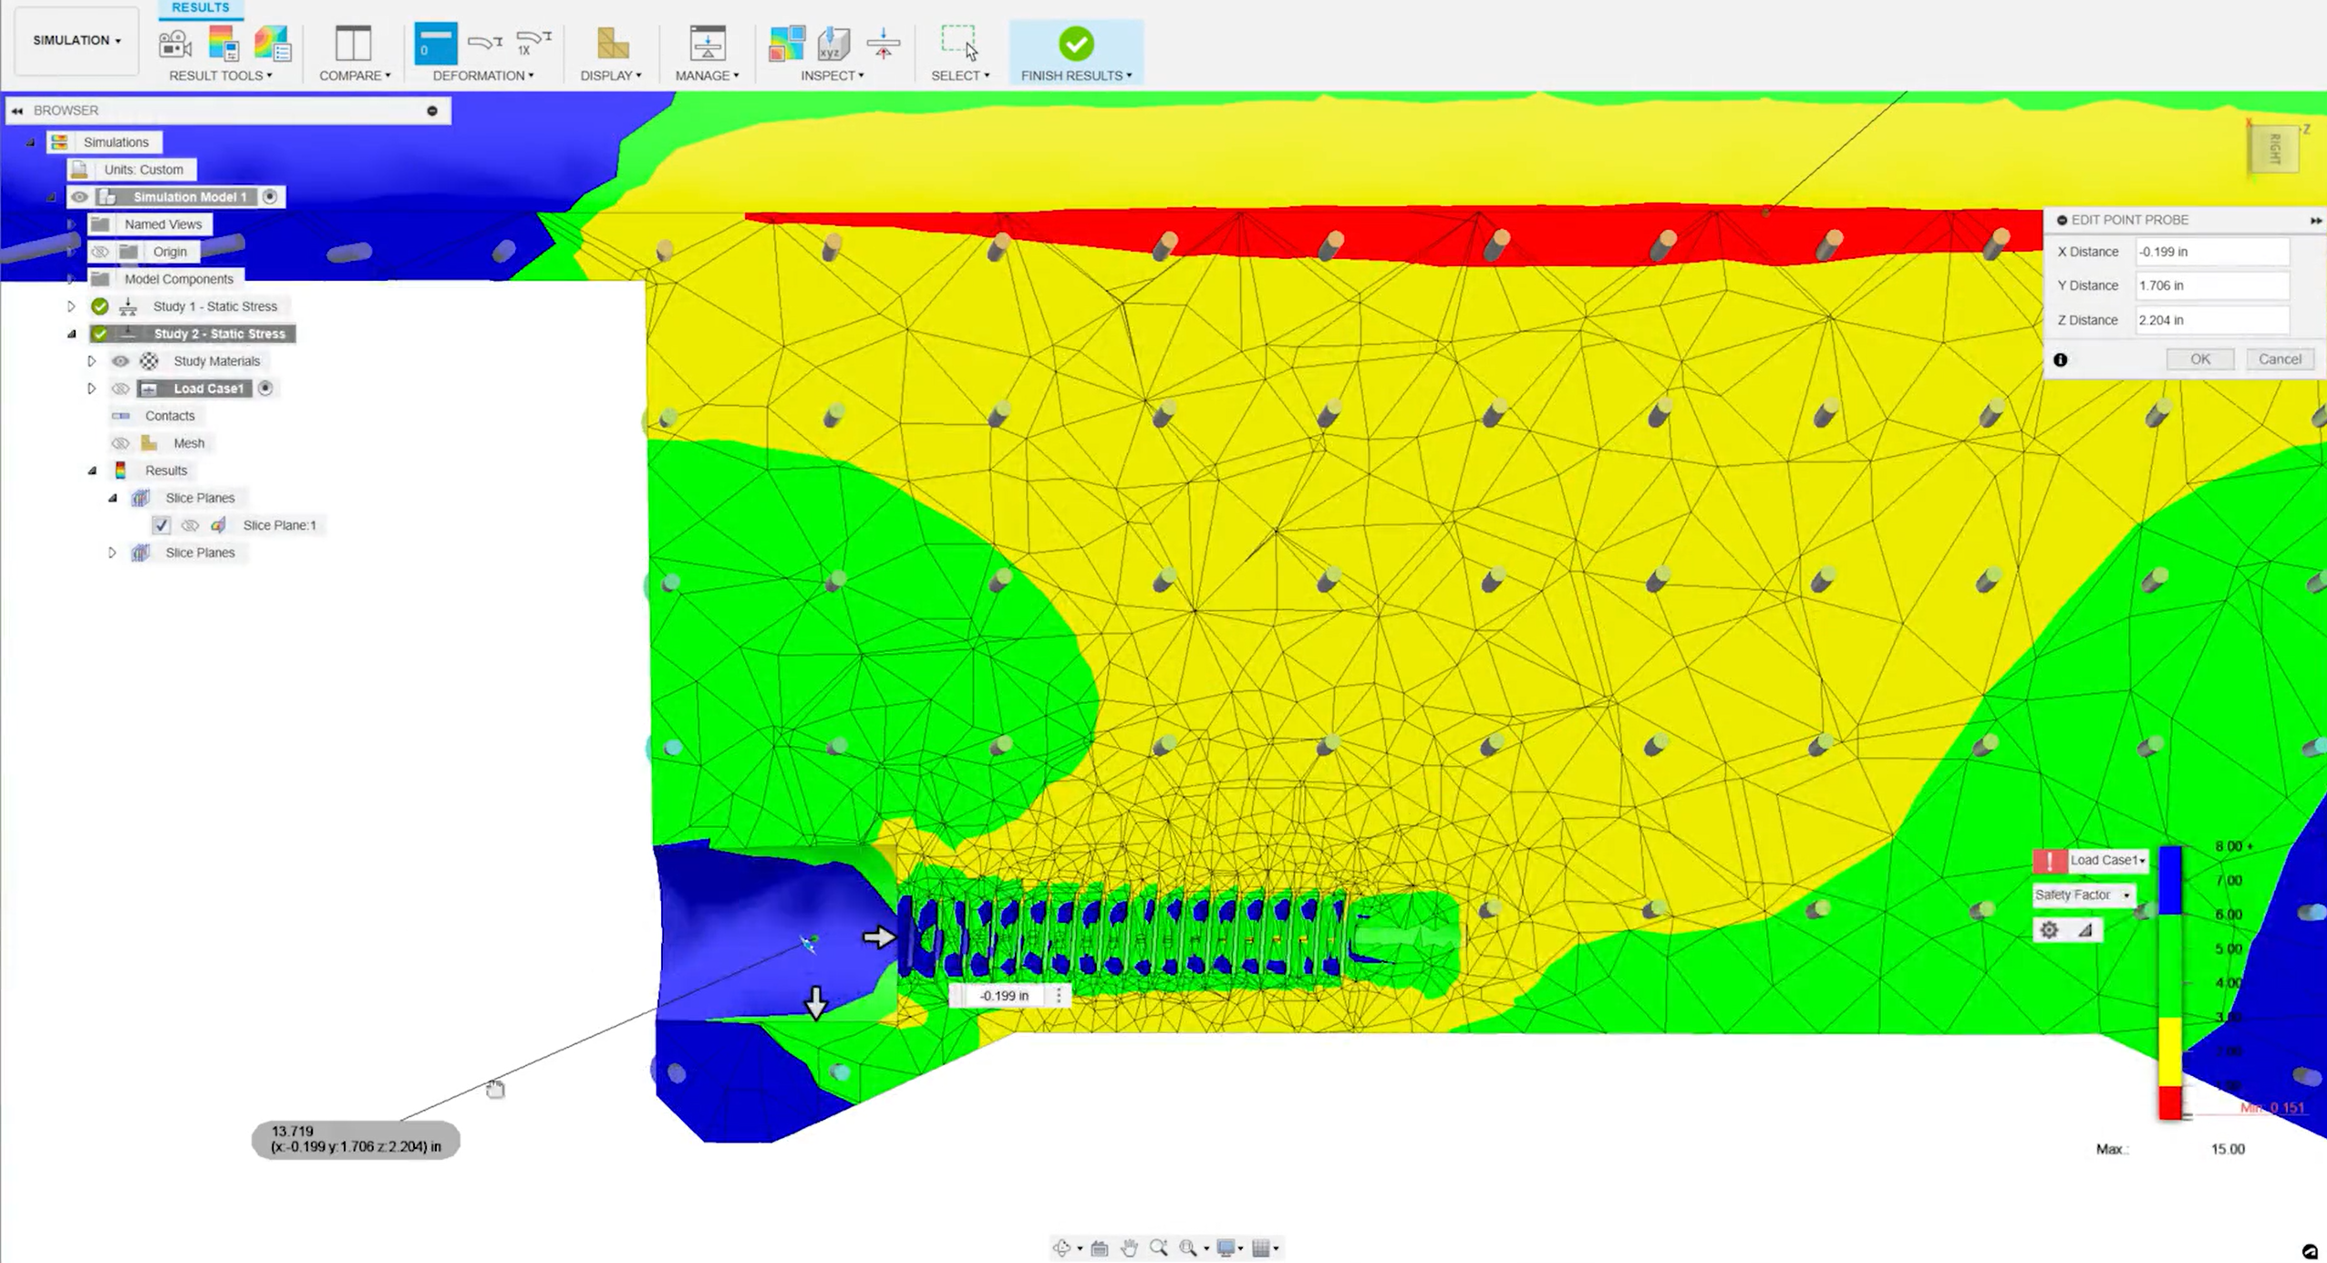Viewport: 2327px width, 1263px height.
Task: Click the Y Distance input field
Action: (2212, 285)
